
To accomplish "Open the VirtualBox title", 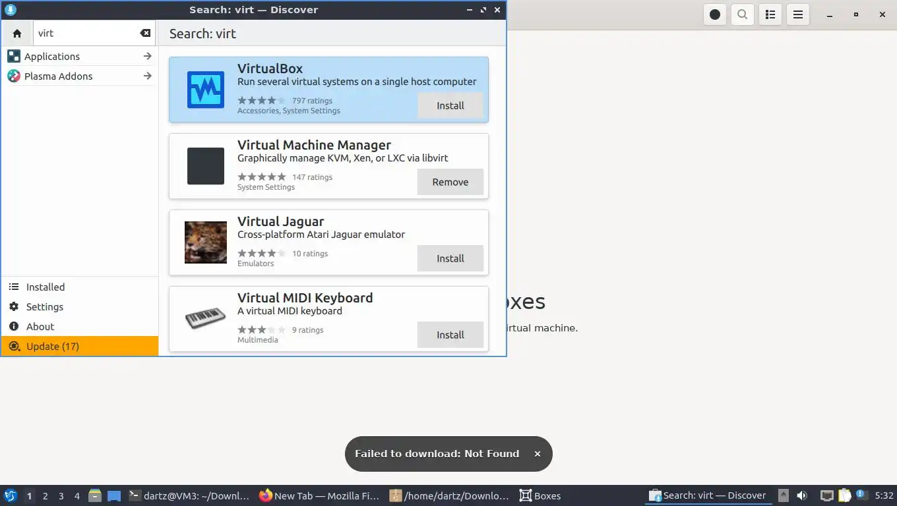I will 270,69.
